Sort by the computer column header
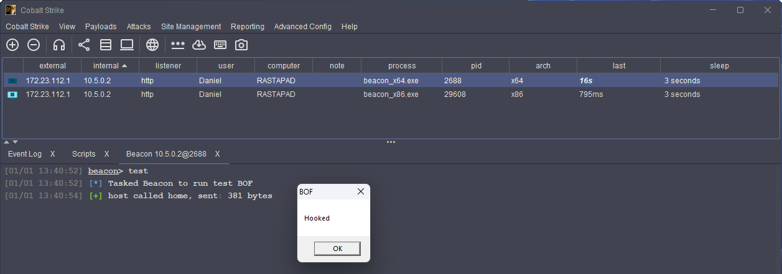Viewport: 782px width, 274px height. point(284,65)
